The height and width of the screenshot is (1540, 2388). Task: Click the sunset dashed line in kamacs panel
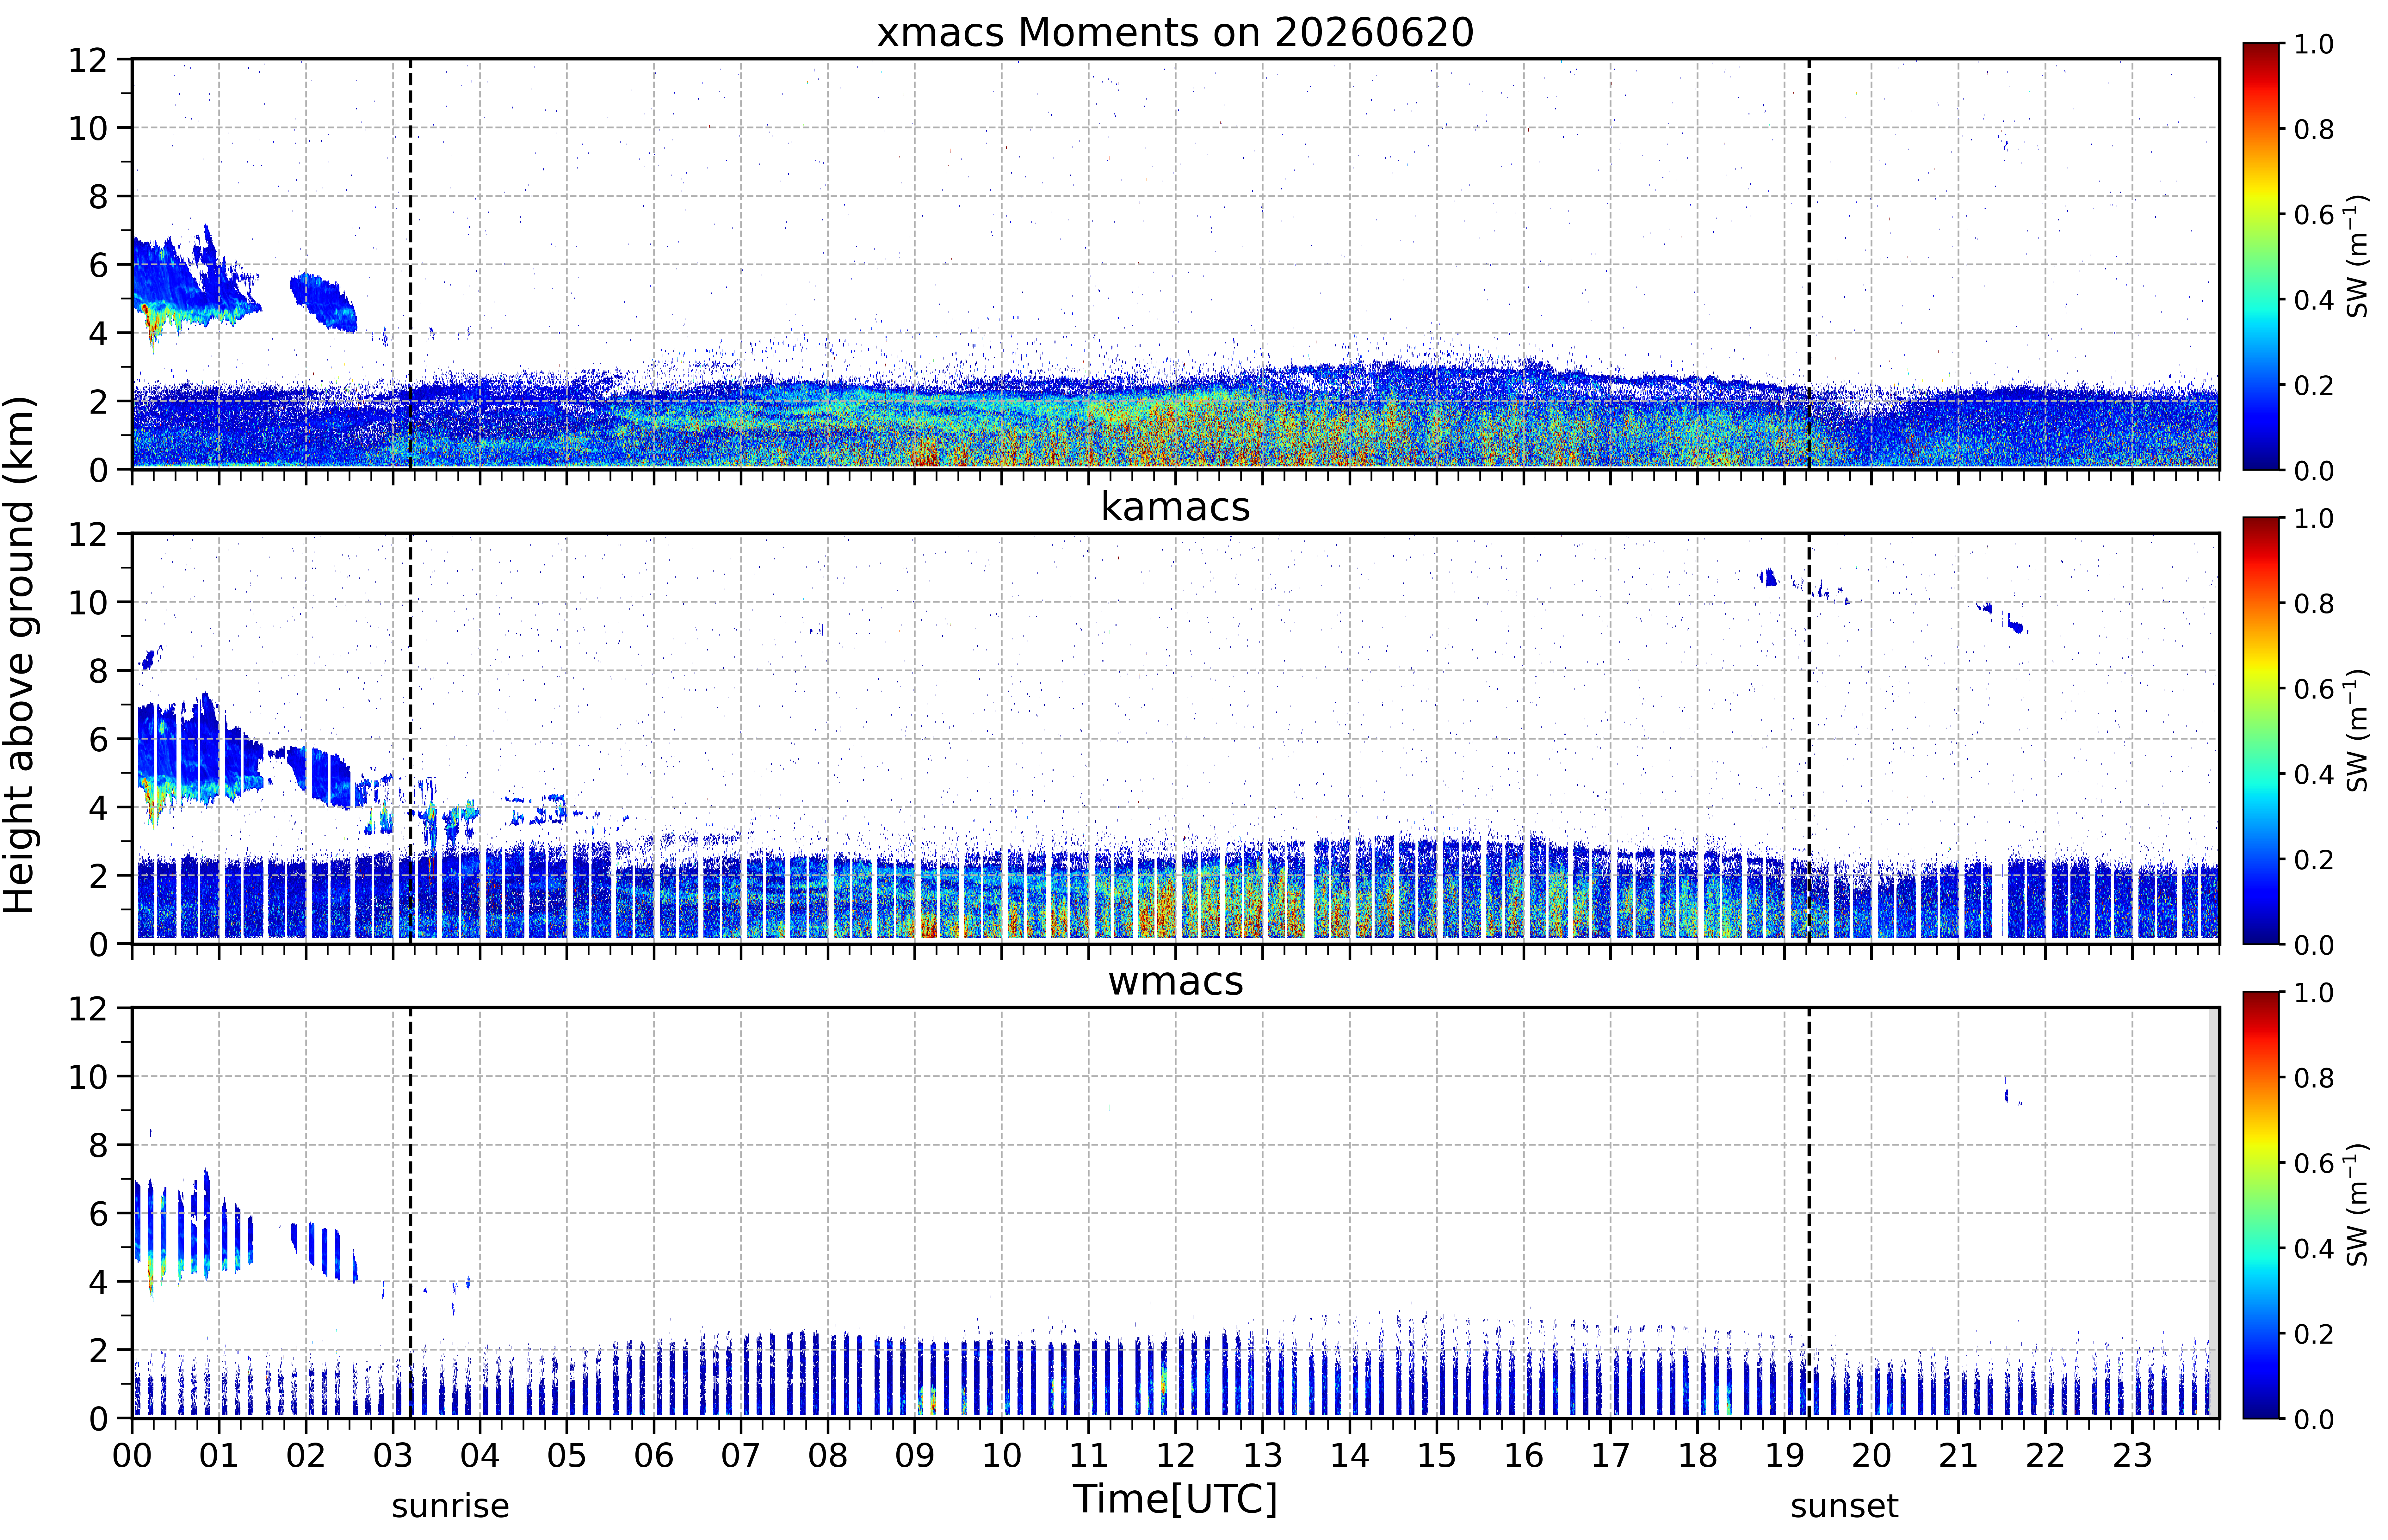[1809, 738]
